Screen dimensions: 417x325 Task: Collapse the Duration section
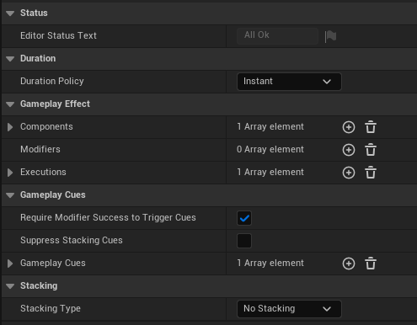tap(10, 59)
